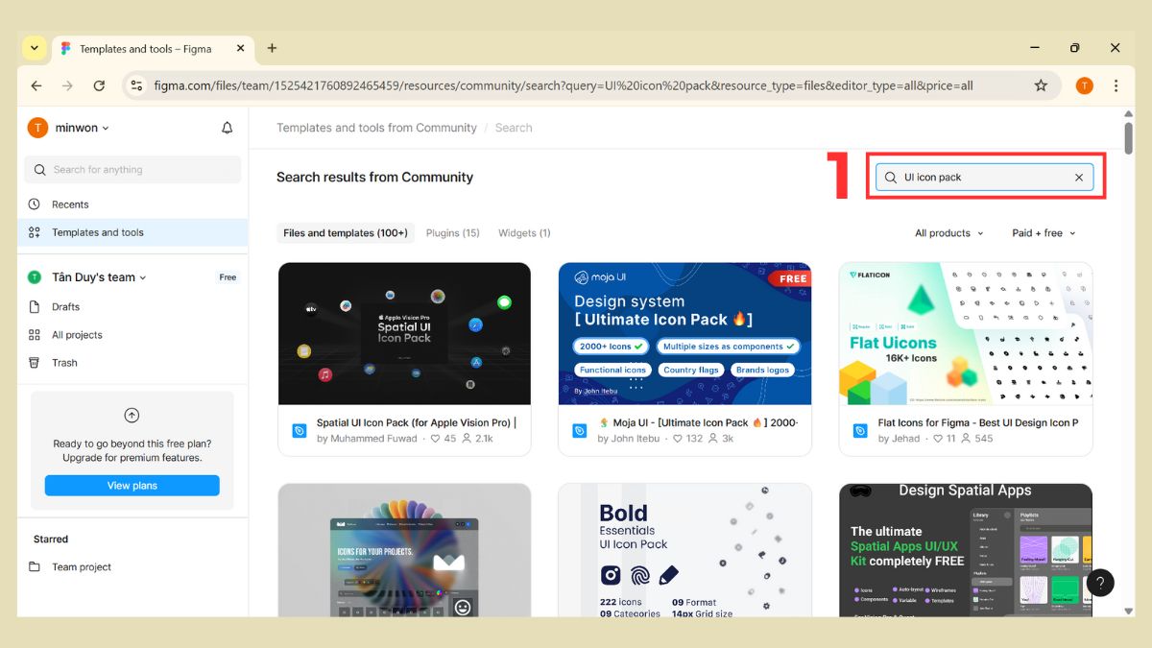Open the Paid + free dropdown
Viewport: 1152px width, 648px height.
coord(1044,233)
